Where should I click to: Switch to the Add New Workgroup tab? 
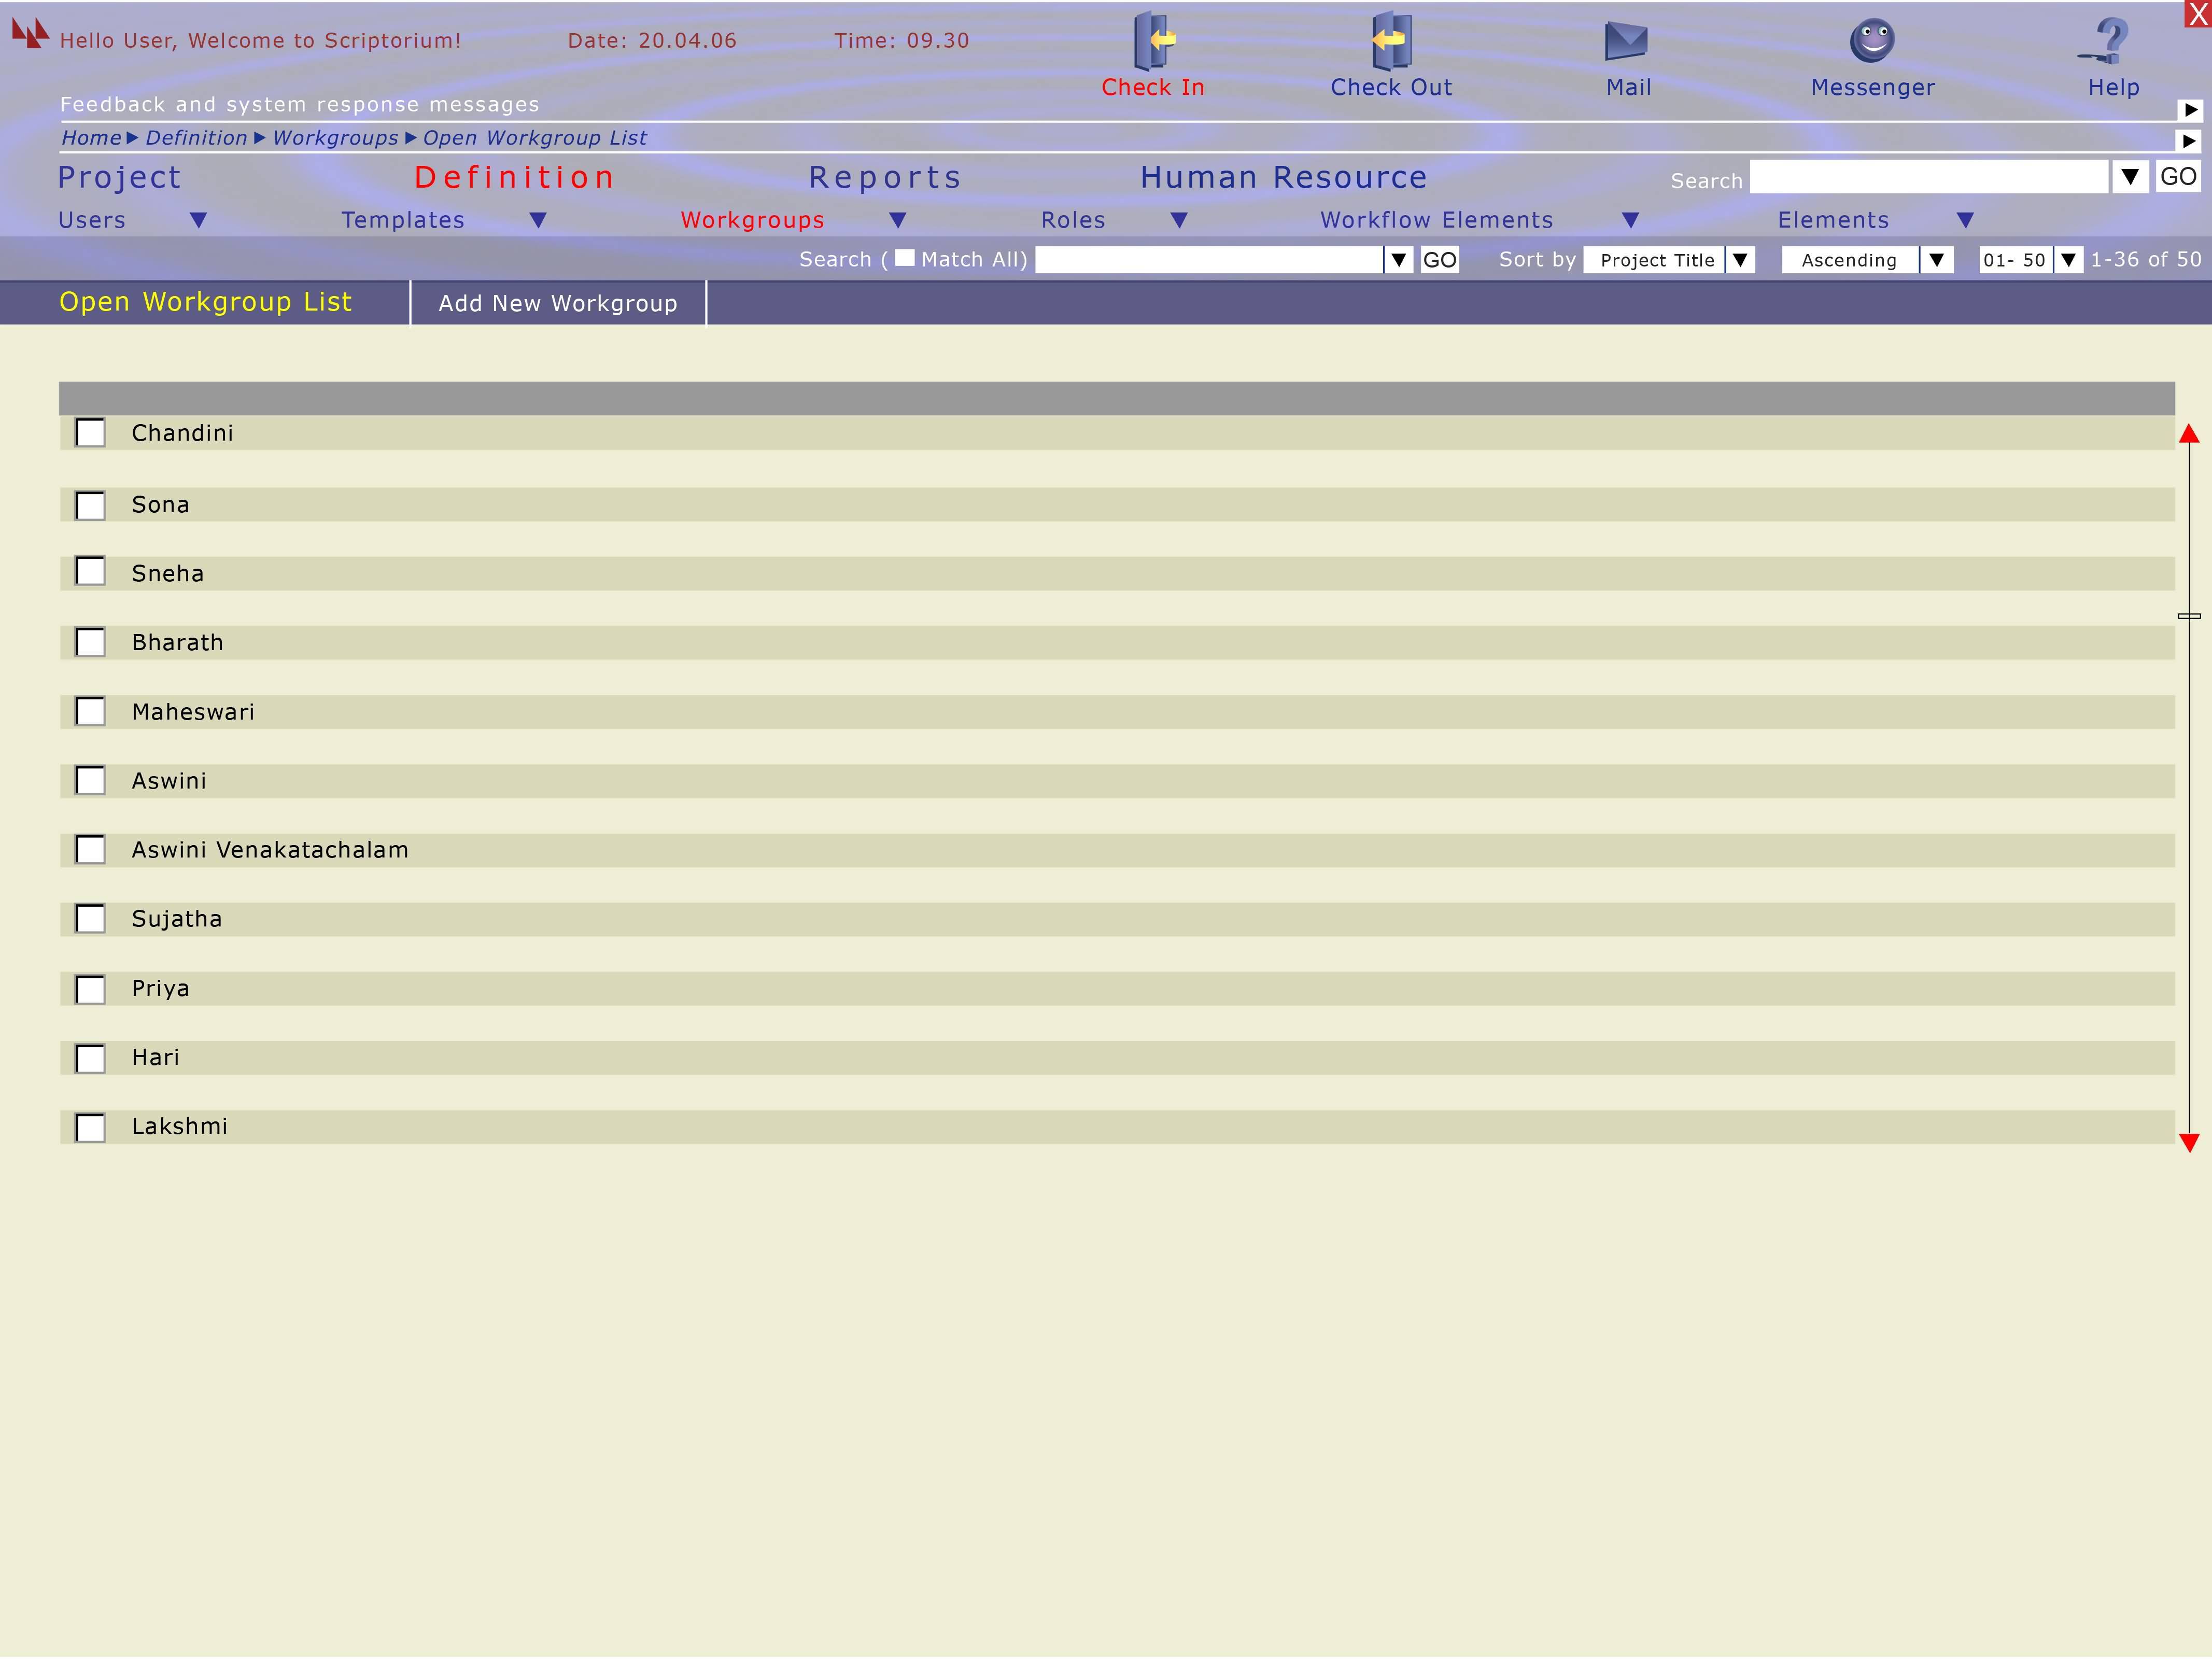(557, 303)
